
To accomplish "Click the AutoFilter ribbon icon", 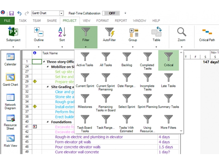I will (109, 35).
